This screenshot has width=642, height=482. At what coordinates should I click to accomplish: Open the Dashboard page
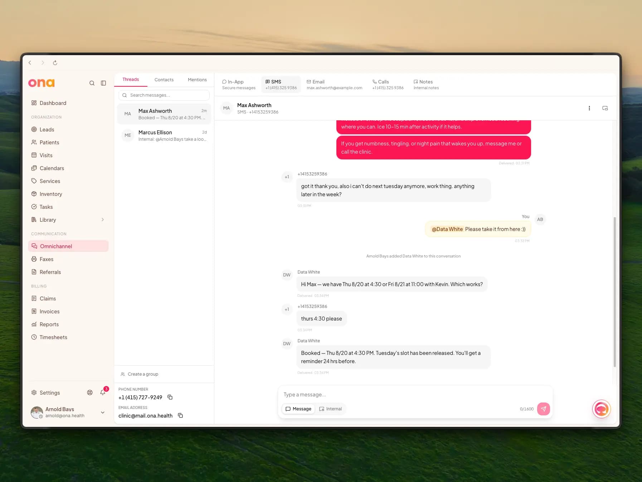pyautogui.click(x=68, y=103)
